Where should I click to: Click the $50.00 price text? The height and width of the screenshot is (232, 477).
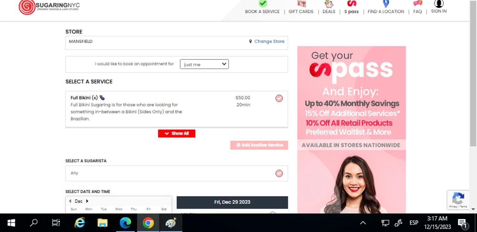[243, 98]
